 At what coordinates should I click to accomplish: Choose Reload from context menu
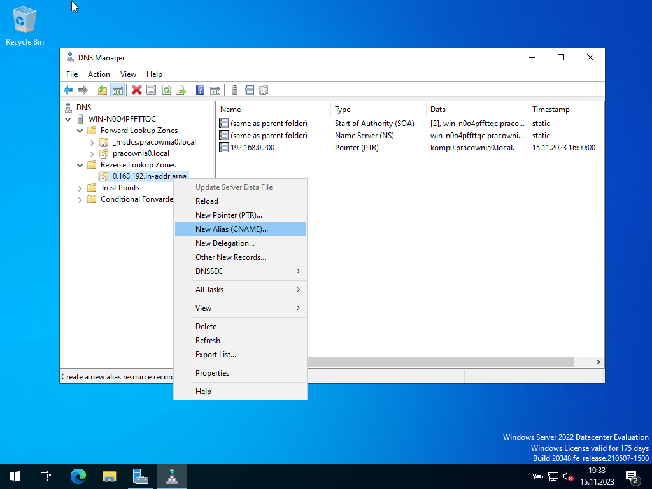(x=240, y=201)
